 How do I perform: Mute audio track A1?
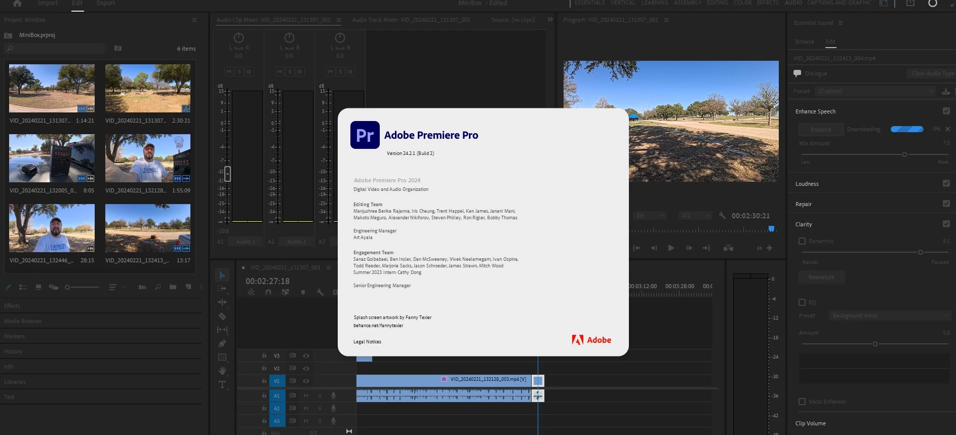click(x=306, y=396)
